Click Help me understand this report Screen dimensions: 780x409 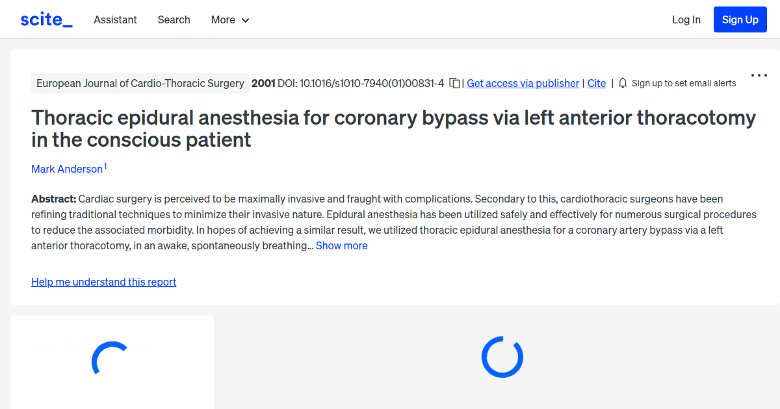point(103,282)
